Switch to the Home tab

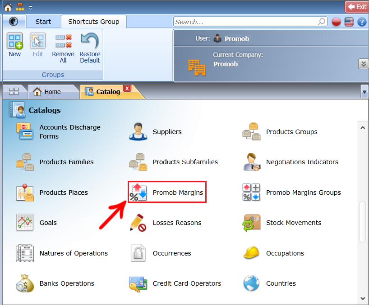pos(52,92)
